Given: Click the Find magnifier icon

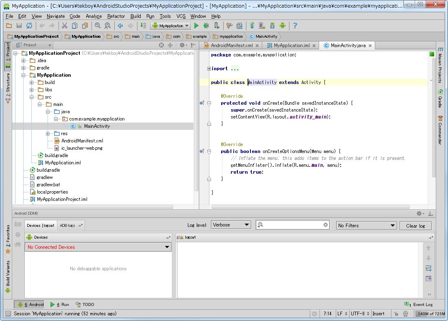Looking at the screenshot, I should (98, 26).
